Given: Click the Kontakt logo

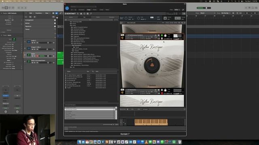Looking at the screenshot, I should click(x=70, y=14).
